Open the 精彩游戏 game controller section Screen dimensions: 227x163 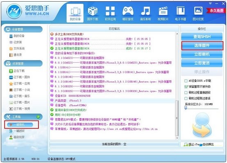tap(128, 13)
